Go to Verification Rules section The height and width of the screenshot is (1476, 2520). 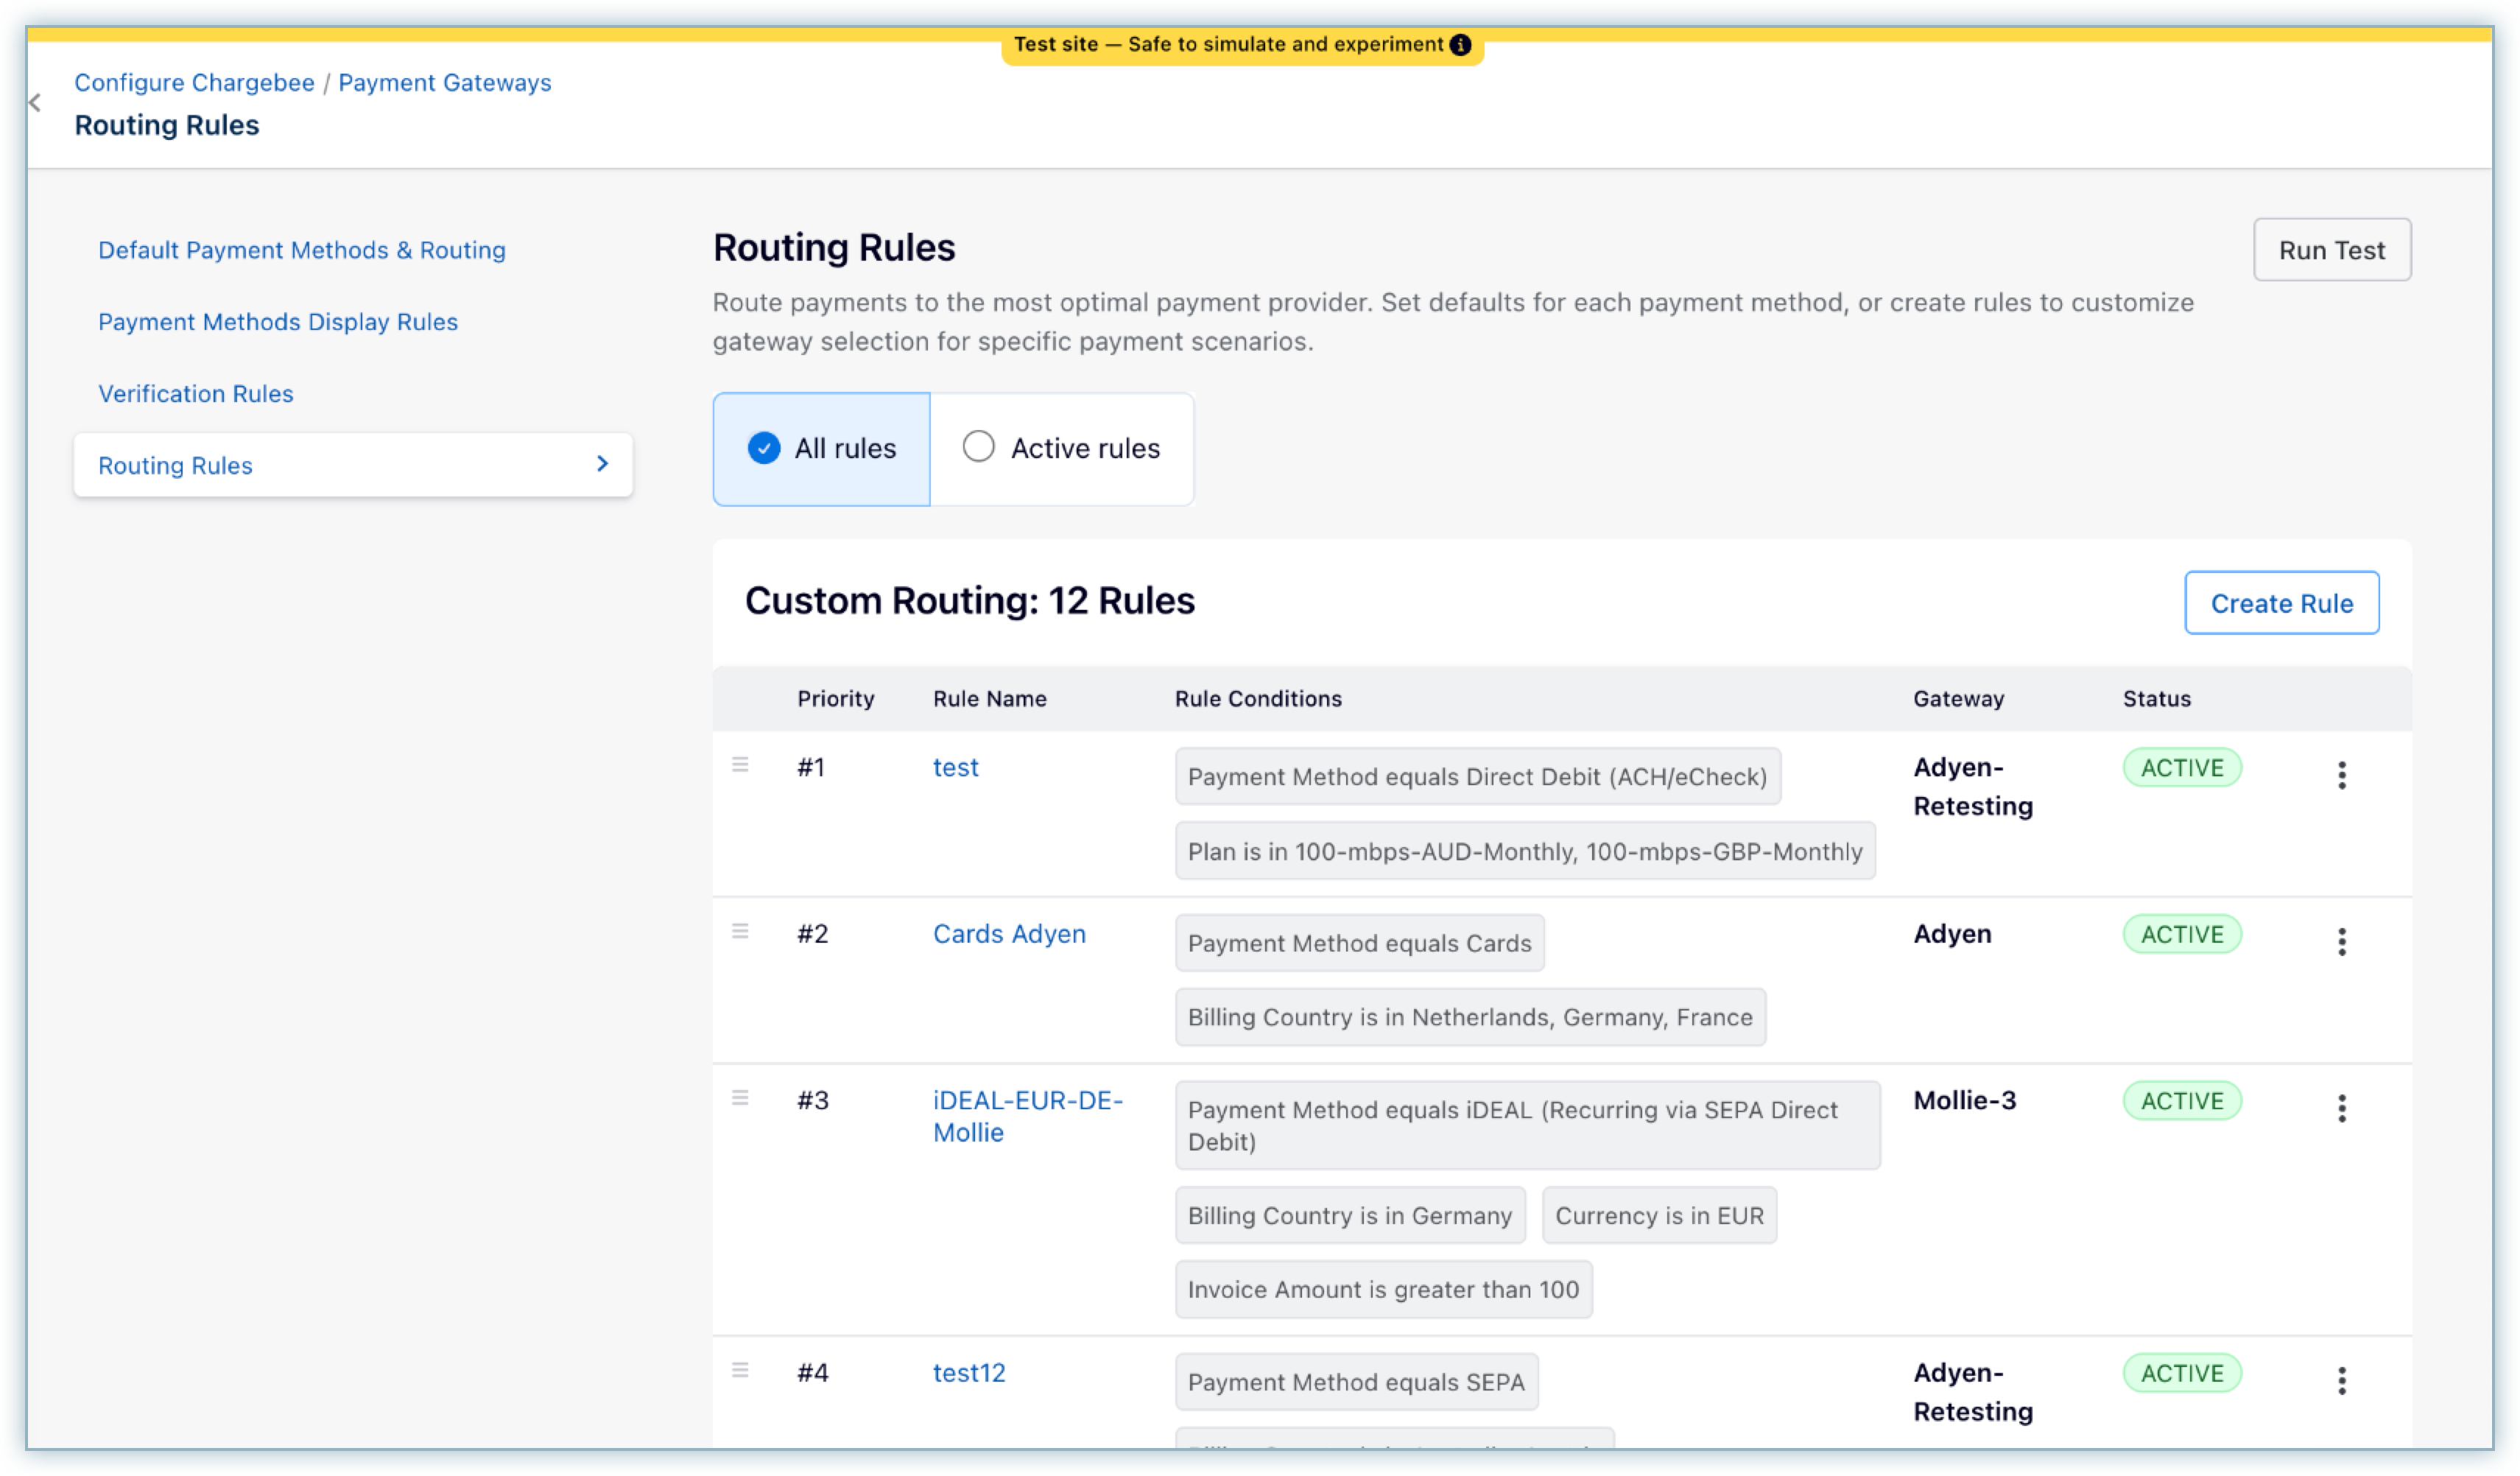click(196, 394)
